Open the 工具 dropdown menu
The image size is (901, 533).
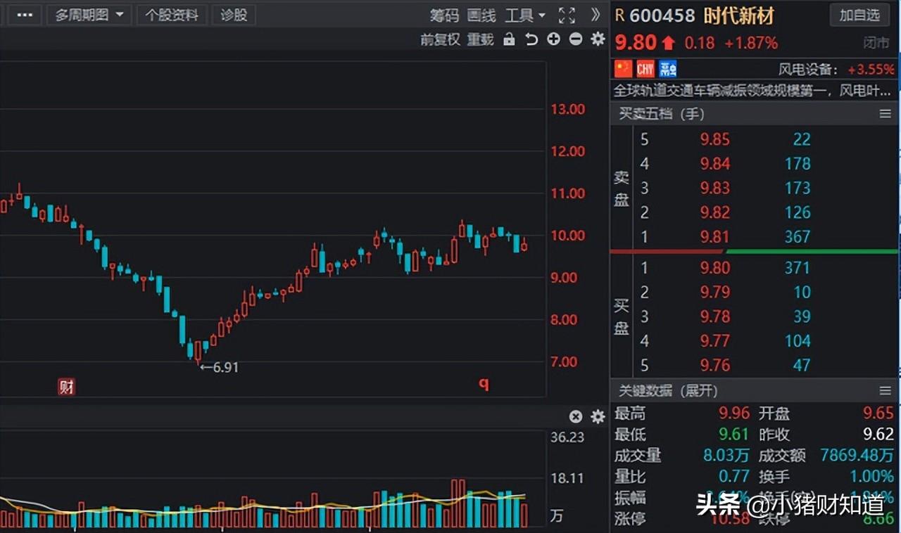point(524,15)
